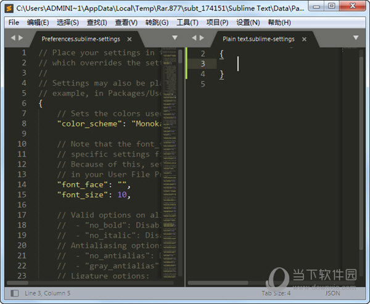The image size is (370, 304).
Task: Change the JSON syntax in status bar
Action: coord(332,293)
